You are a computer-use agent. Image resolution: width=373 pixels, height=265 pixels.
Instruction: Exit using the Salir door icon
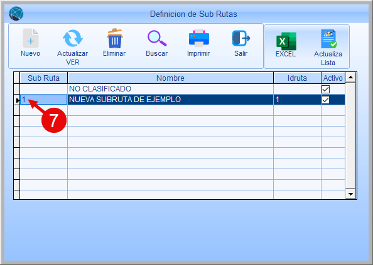point(241,38)
